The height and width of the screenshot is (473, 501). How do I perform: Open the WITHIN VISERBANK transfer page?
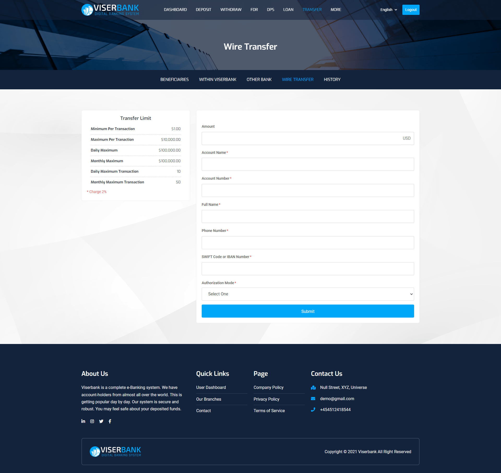pyautogui.click(x=218, y=80)
